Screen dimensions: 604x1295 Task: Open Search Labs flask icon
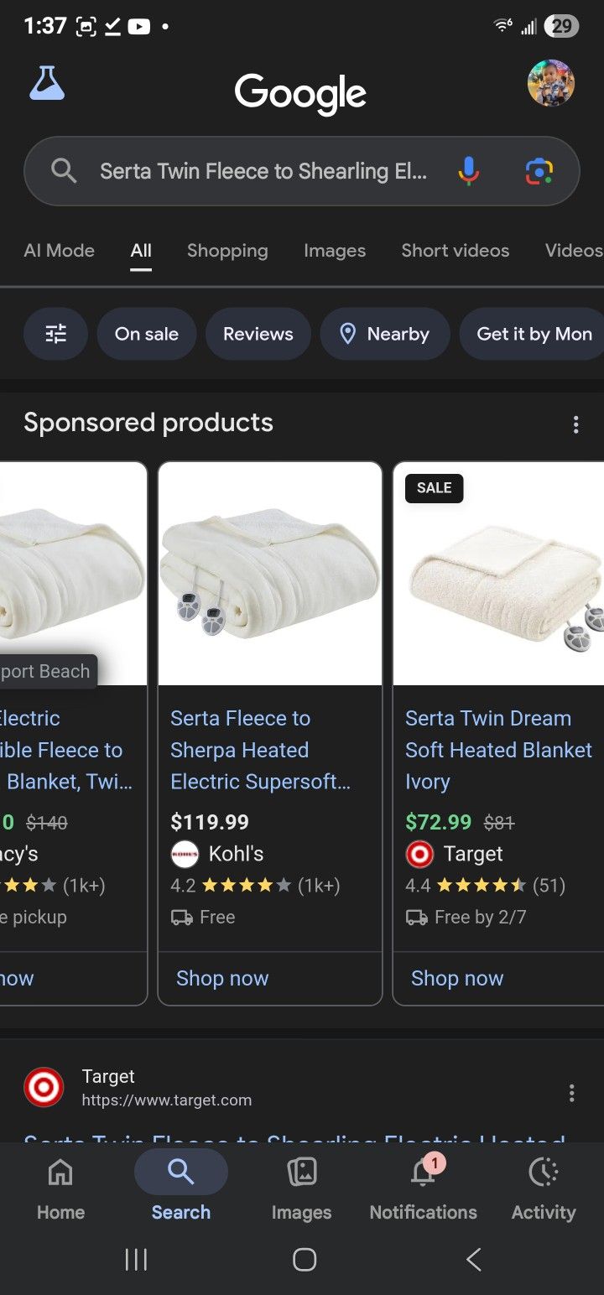(47, 84)
